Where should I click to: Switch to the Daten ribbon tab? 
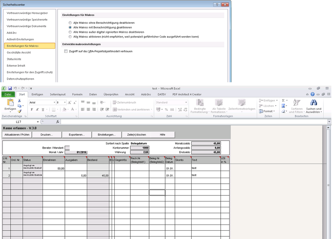coord(93,94)
